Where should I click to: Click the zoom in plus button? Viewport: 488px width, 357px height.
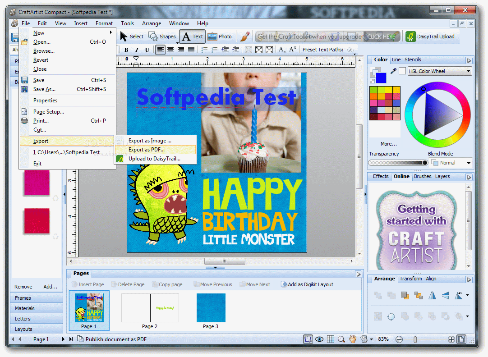(451, 339)
